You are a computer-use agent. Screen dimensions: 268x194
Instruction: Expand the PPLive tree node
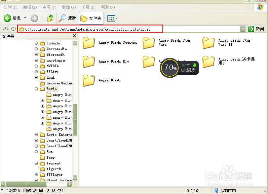(36, 72)
